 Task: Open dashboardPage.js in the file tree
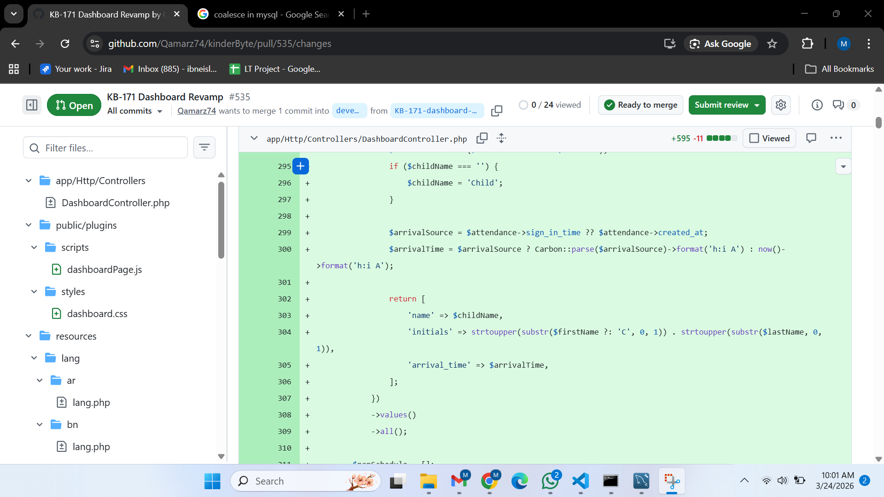(x=104, y=269)
